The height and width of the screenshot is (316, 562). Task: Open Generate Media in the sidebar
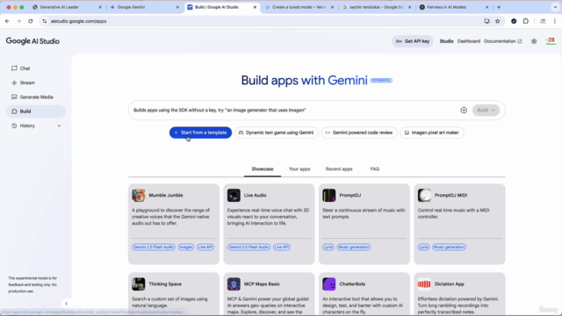[x=35, y=97]
